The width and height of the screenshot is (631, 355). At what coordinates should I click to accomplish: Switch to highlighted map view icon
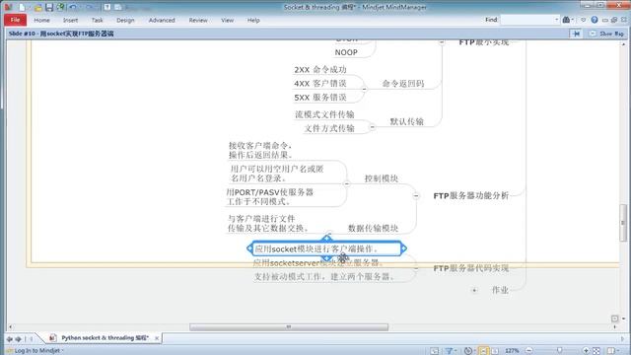(484, 351)
